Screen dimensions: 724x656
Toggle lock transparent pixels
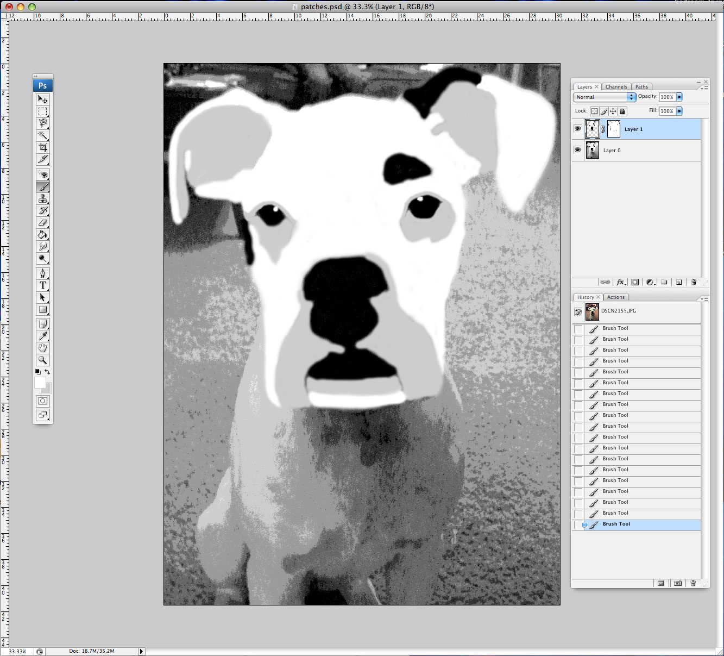[595, 111]
